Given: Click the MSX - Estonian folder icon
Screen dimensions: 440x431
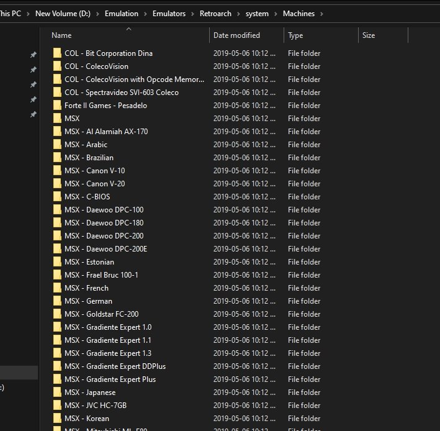Looking at the screenshot, I should tap(57, 261).
